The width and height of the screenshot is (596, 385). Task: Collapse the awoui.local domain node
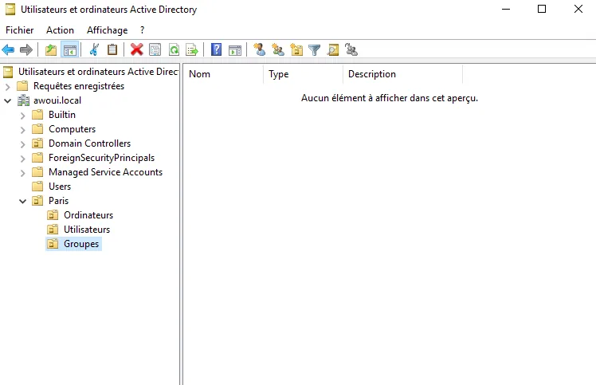8,100
